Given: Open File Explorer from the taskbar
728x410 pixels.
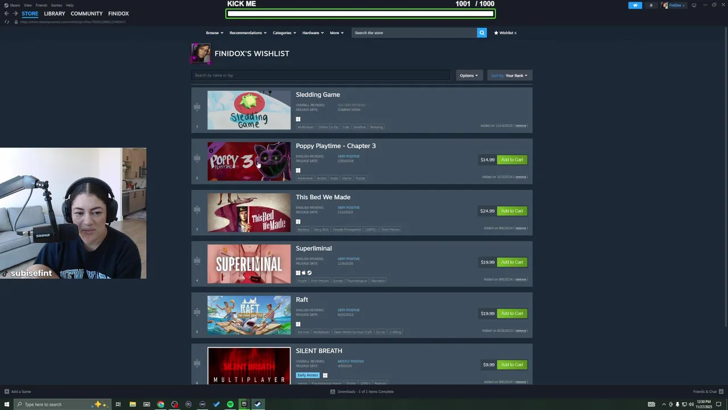Looking at the screenshot, I should 133,404.
